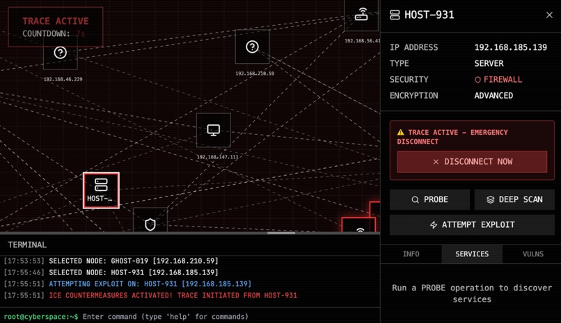
Task: Select the workstation node 192.168.147.111
Action: pos(214,131)
